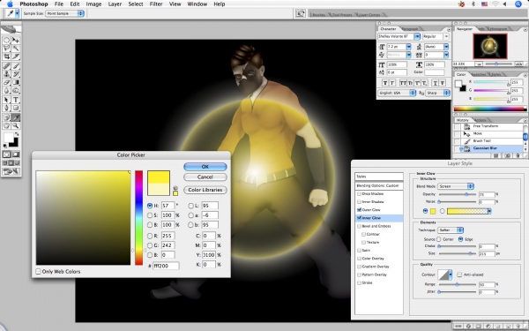Switch to the Paragraph tab
The image size is (529, 331).
(410, 29)
